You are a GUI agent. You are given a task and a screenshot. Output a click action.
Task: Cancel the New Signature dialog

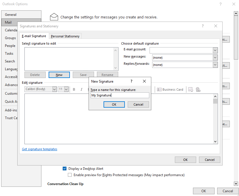138,104
